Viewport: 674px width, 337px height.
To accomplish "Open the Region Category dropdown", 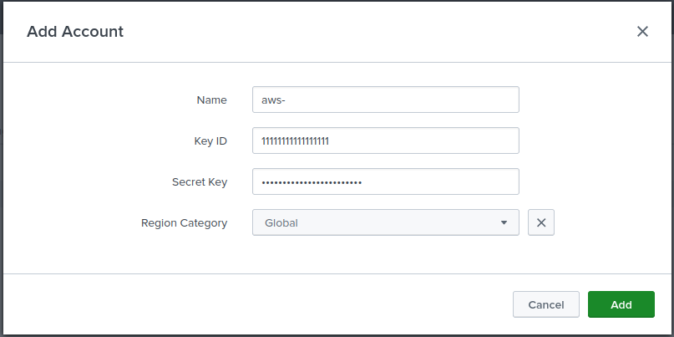I will click(x=386, y=222).
